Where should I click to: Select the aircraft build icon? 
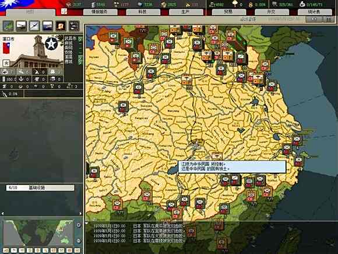[x=34, y=26]
